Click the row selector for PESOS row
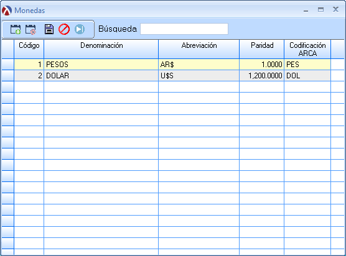 pos(7,65)
